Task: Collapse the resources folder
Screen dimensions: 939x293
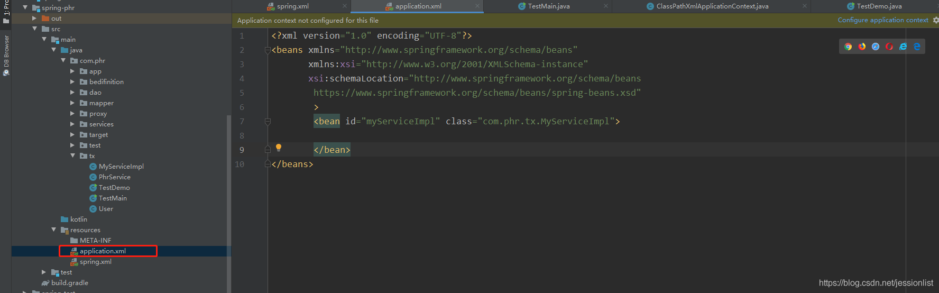Action: (53, 230)
